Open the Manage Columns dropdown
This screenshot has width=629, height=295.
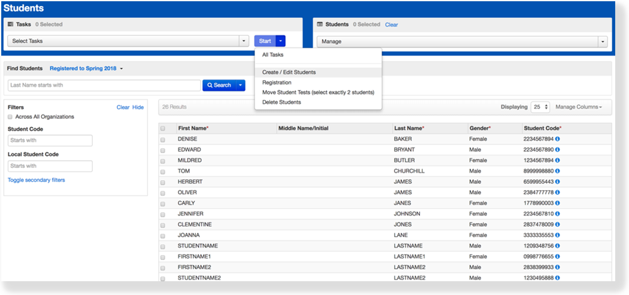coord(579,107)
